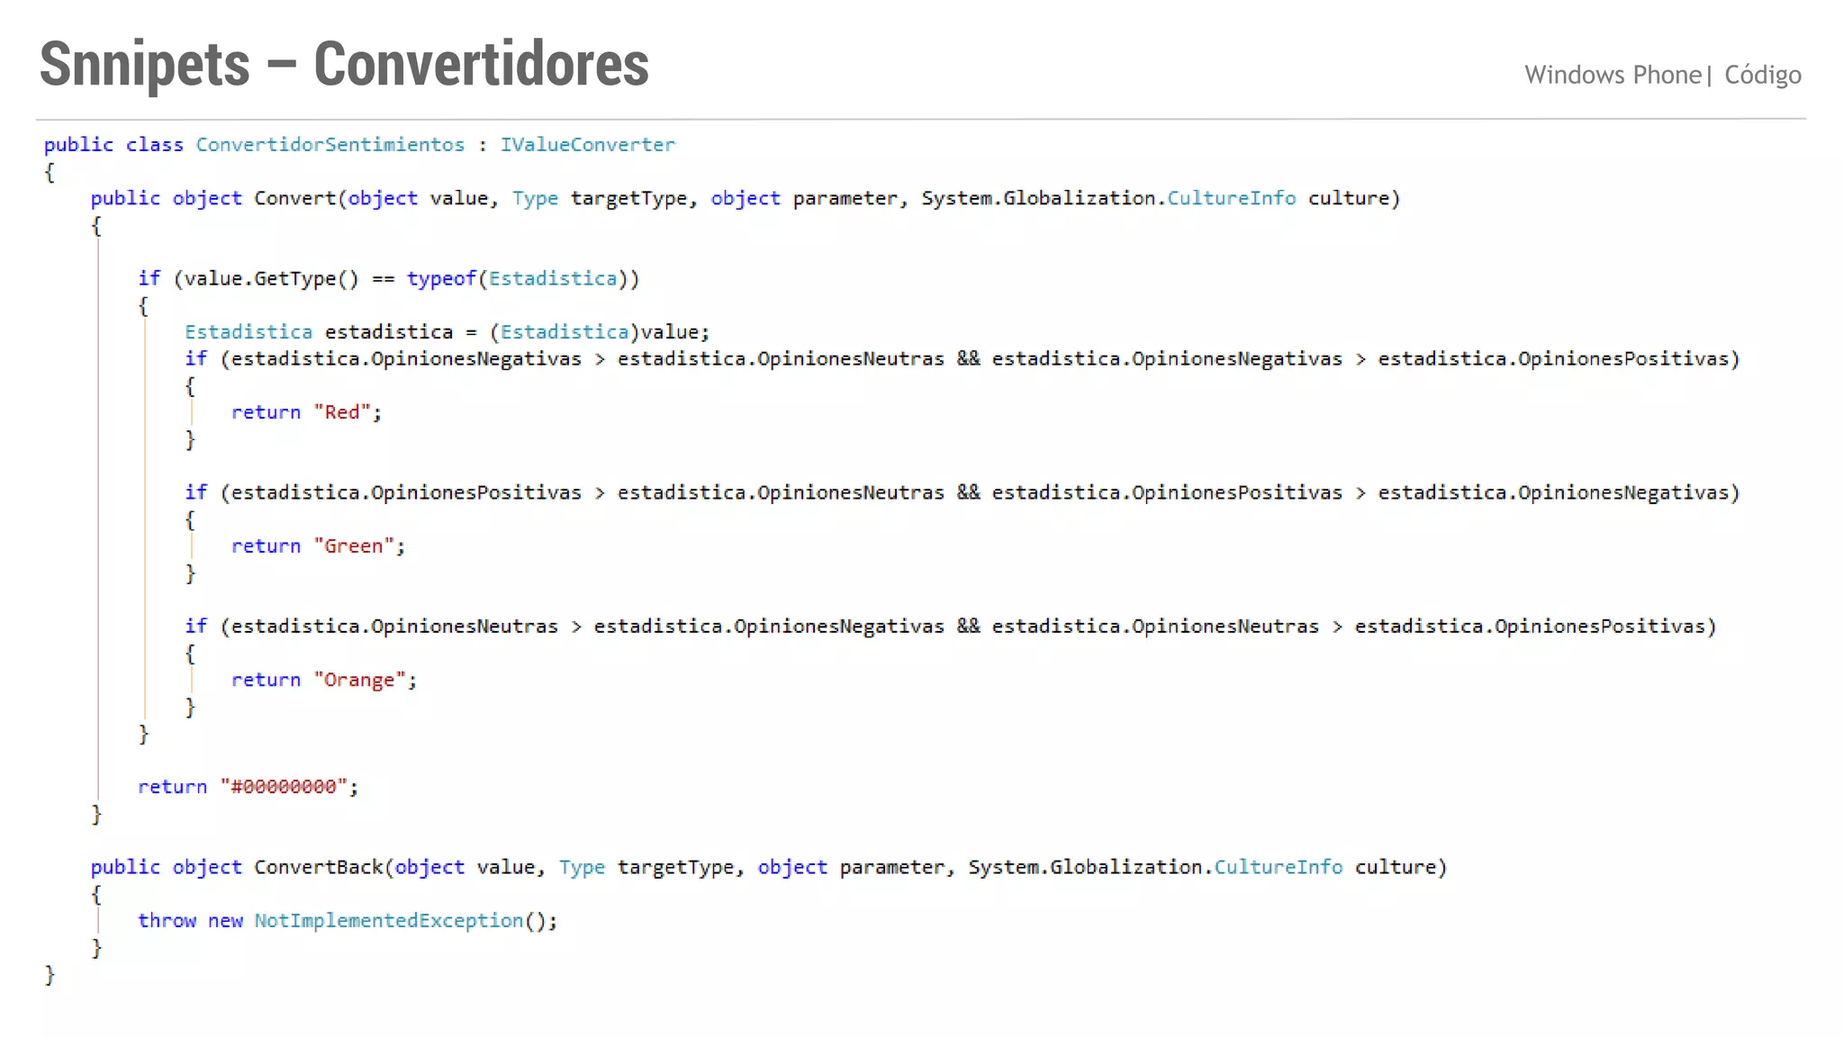Click the string literal "Red"
This screenshot has height=1037, width=1844.
[x=342, y=412]
